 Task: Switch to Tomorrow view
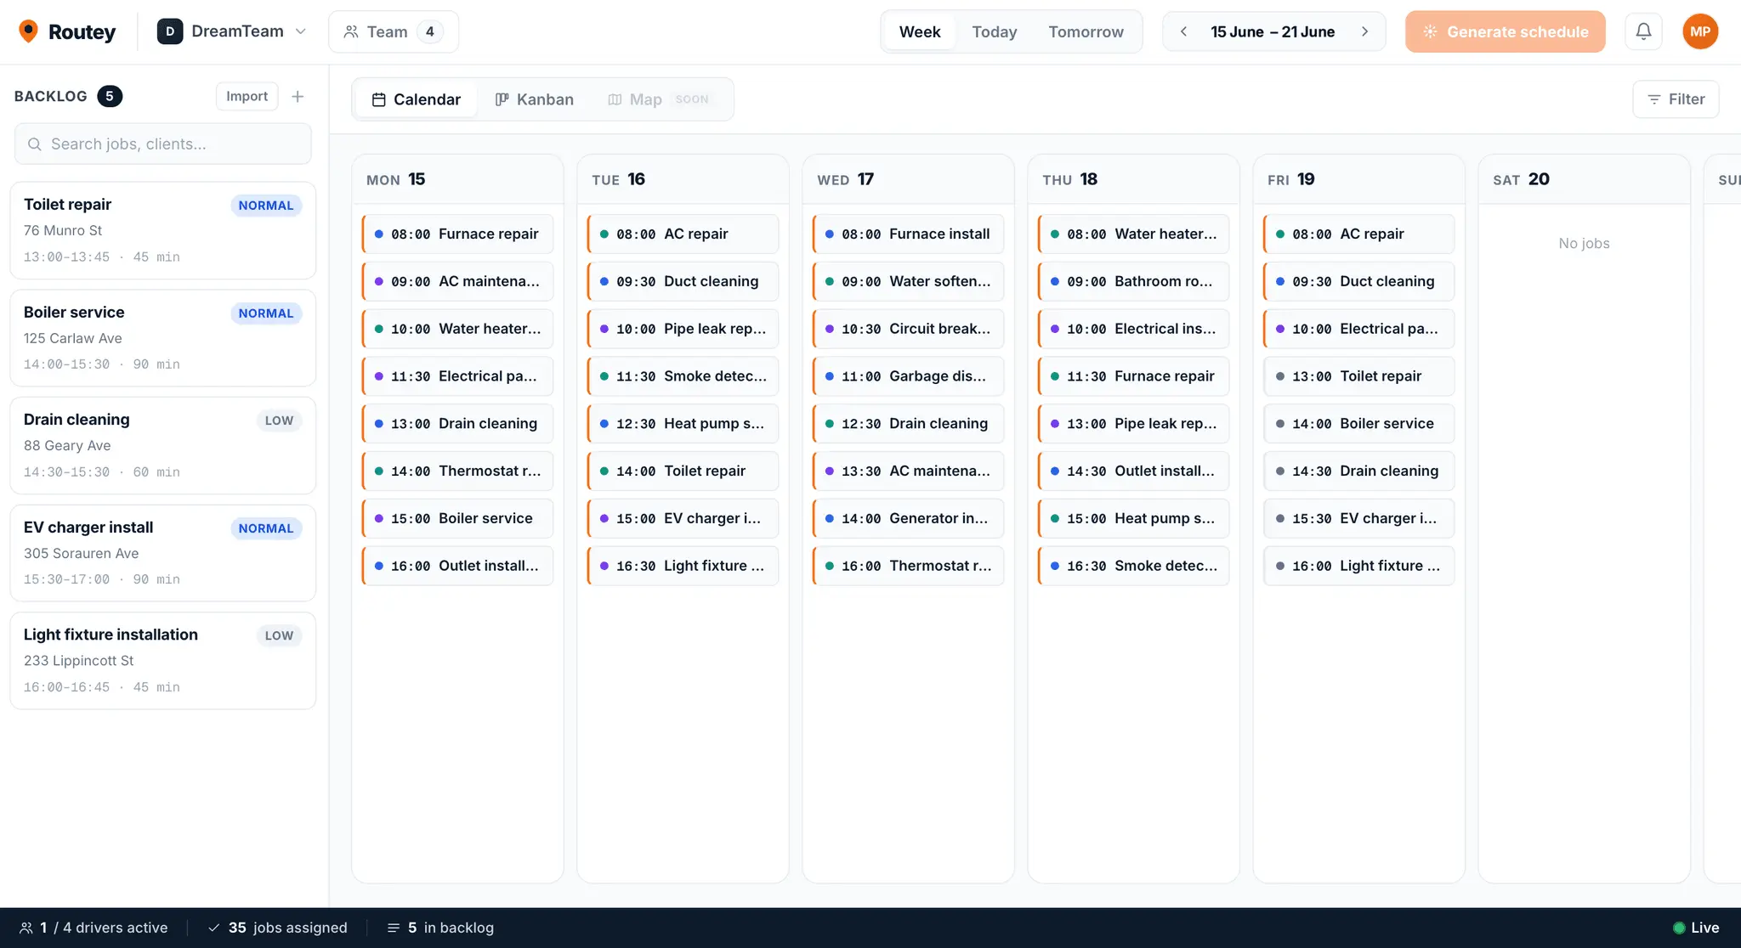click(1086, 31)
